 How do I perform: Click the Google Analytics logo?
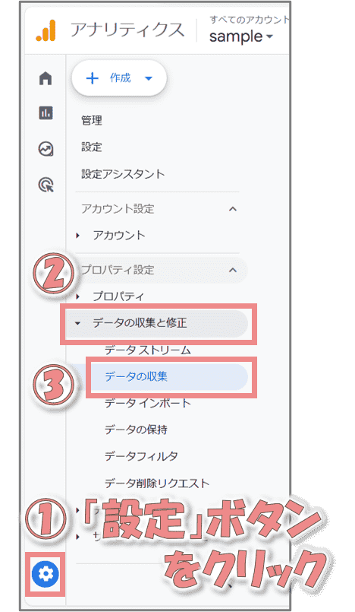46,30
